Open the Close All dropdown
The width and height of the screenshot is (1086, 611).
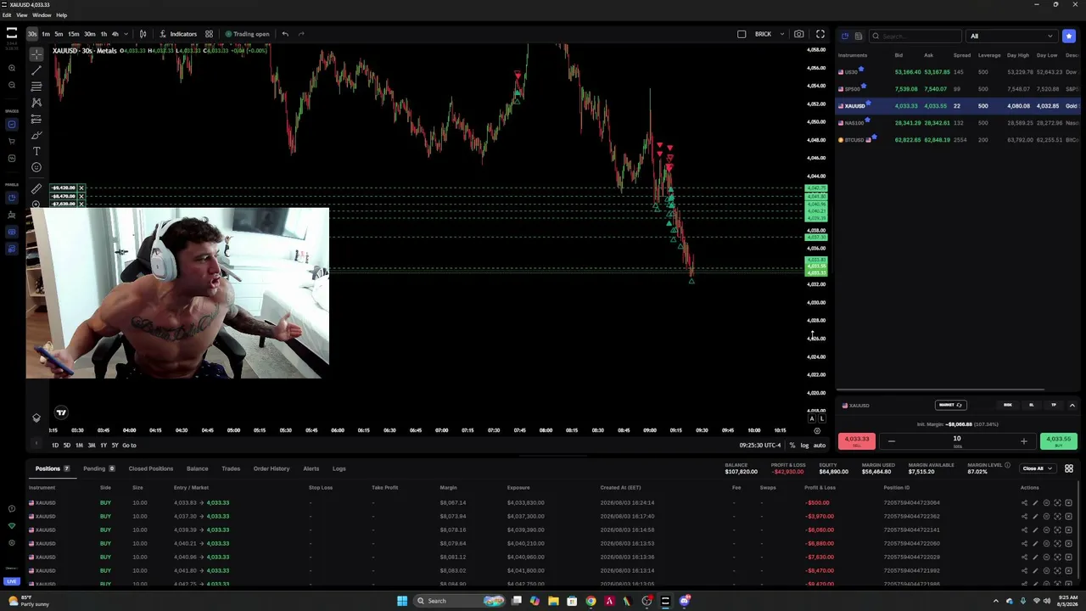point(1038,468)
